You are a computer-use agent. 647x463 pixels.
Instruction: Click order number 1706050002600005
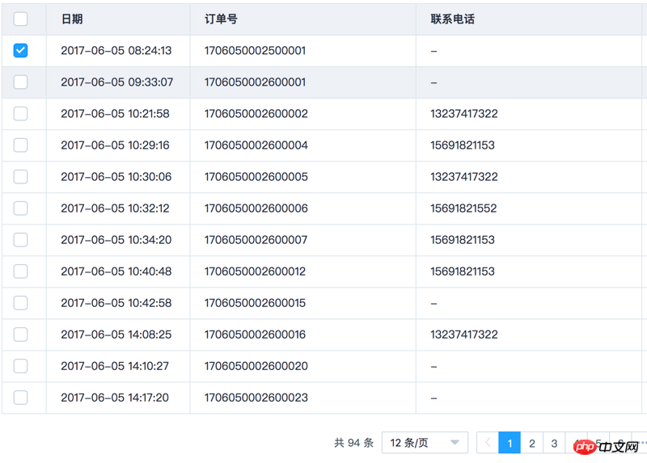(x=256, y=176)
